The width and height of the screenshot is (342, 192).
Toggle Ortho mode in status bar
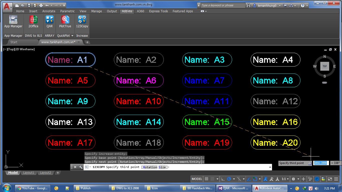pos(223,179)
